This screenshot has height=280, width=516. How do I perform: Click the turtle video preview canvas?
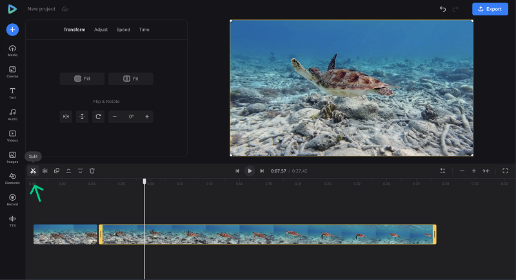352,88
